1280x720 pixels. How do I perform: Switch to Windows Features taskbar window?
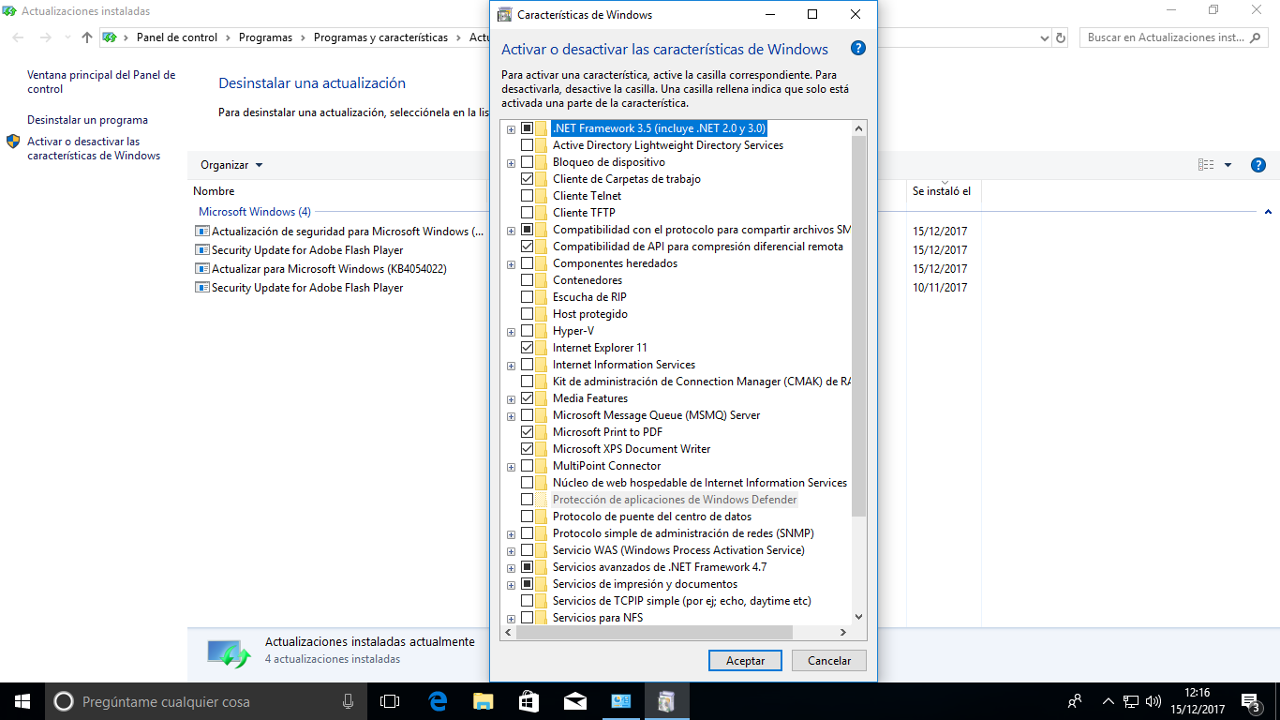(x=666, y=701)
